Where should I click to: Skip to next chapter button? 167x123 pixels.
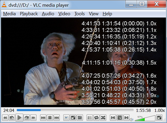click(126, 118)
